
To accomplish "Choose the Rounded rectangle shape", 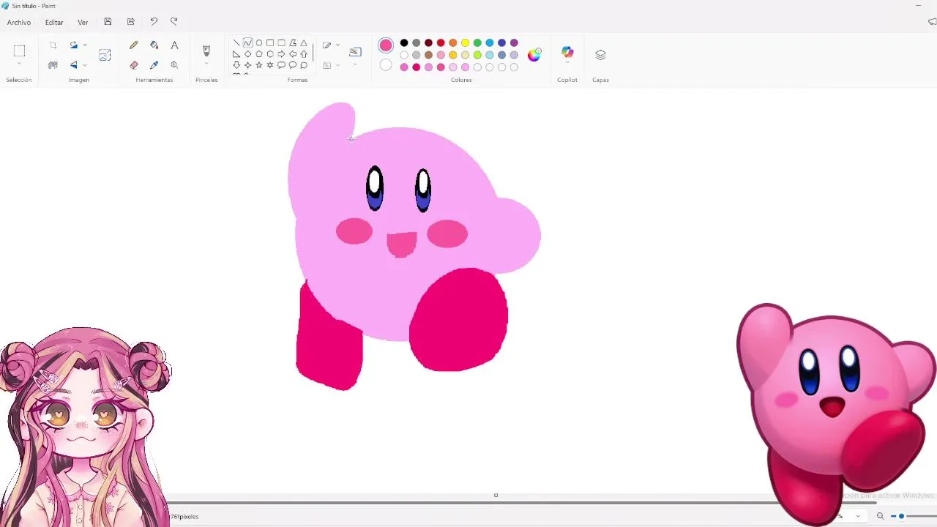I will [x=281, y=43].
